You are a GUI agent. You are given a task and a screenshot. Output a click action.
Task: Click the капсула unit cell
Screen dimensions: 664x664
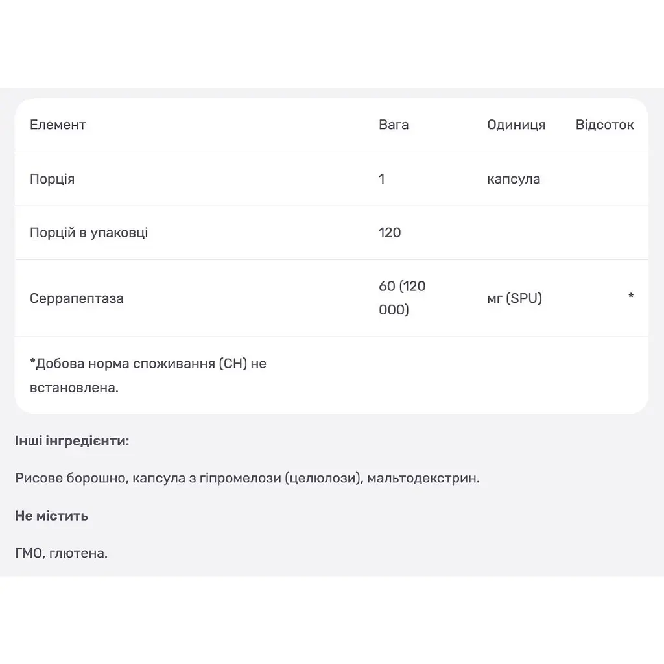pos(514,179)
